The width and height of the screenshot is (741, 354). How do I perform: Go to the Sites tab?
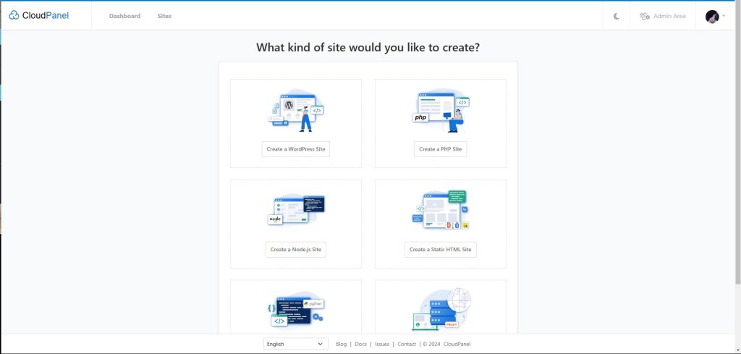point(164,16)
